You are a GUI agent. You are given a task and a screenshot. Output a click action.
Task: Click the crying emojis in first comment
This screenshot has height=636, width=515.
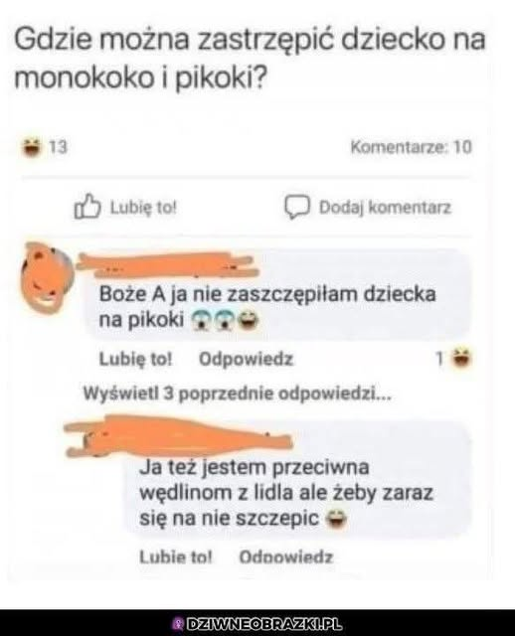[x=212, y=320]
